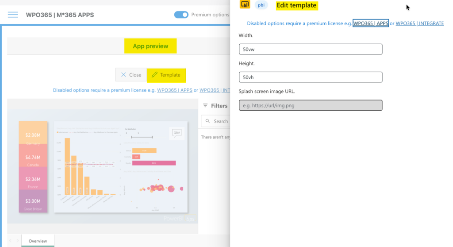The height and width of the screenshot is (247, 453).
Task: Click the Splash screen image URL field
Action: [x=311, y=105]
